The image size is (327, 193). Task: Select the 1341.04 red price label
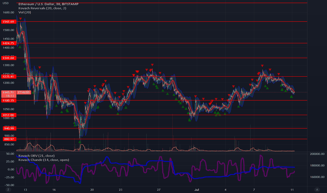8,58
